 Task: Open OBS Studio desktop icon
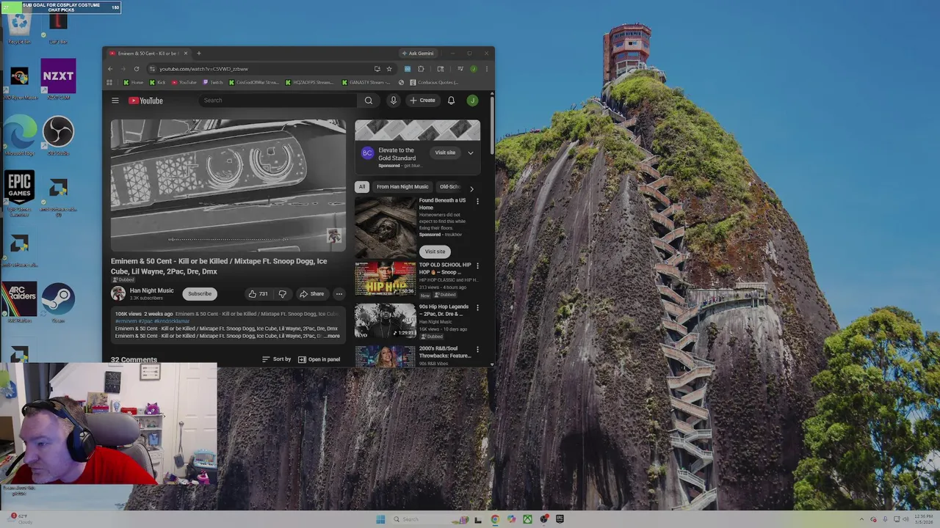click(58, 135)
